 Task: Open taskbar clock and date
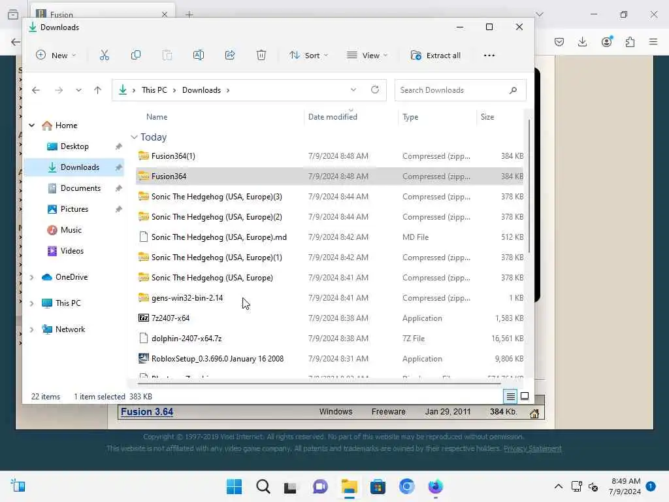(x=625, y=486)
